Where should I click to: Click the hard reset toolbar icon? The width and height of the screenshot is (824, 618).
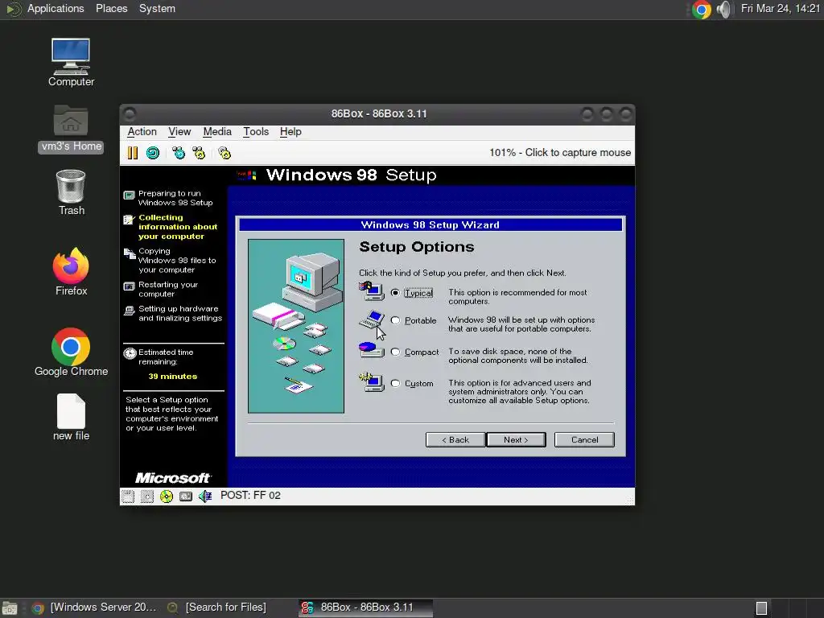[153, 153]
